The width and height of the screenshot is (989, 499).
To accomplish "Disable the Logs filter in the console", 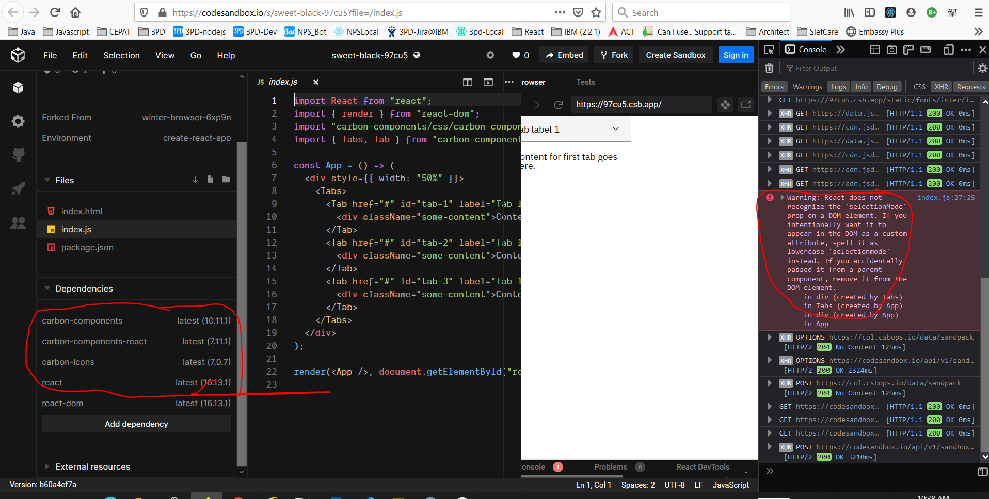I will 838,86.
